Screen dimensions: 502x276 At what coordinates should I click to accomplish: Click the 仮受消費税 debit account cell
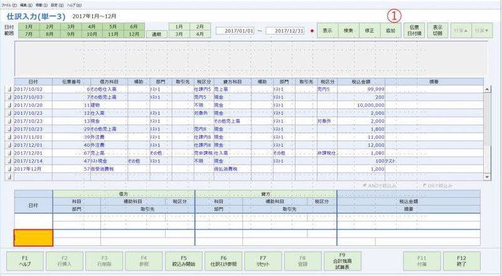click(109, 169)
